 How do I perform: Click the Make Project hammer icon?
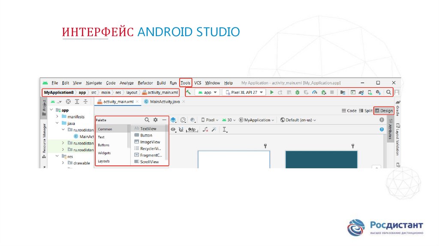189,92
